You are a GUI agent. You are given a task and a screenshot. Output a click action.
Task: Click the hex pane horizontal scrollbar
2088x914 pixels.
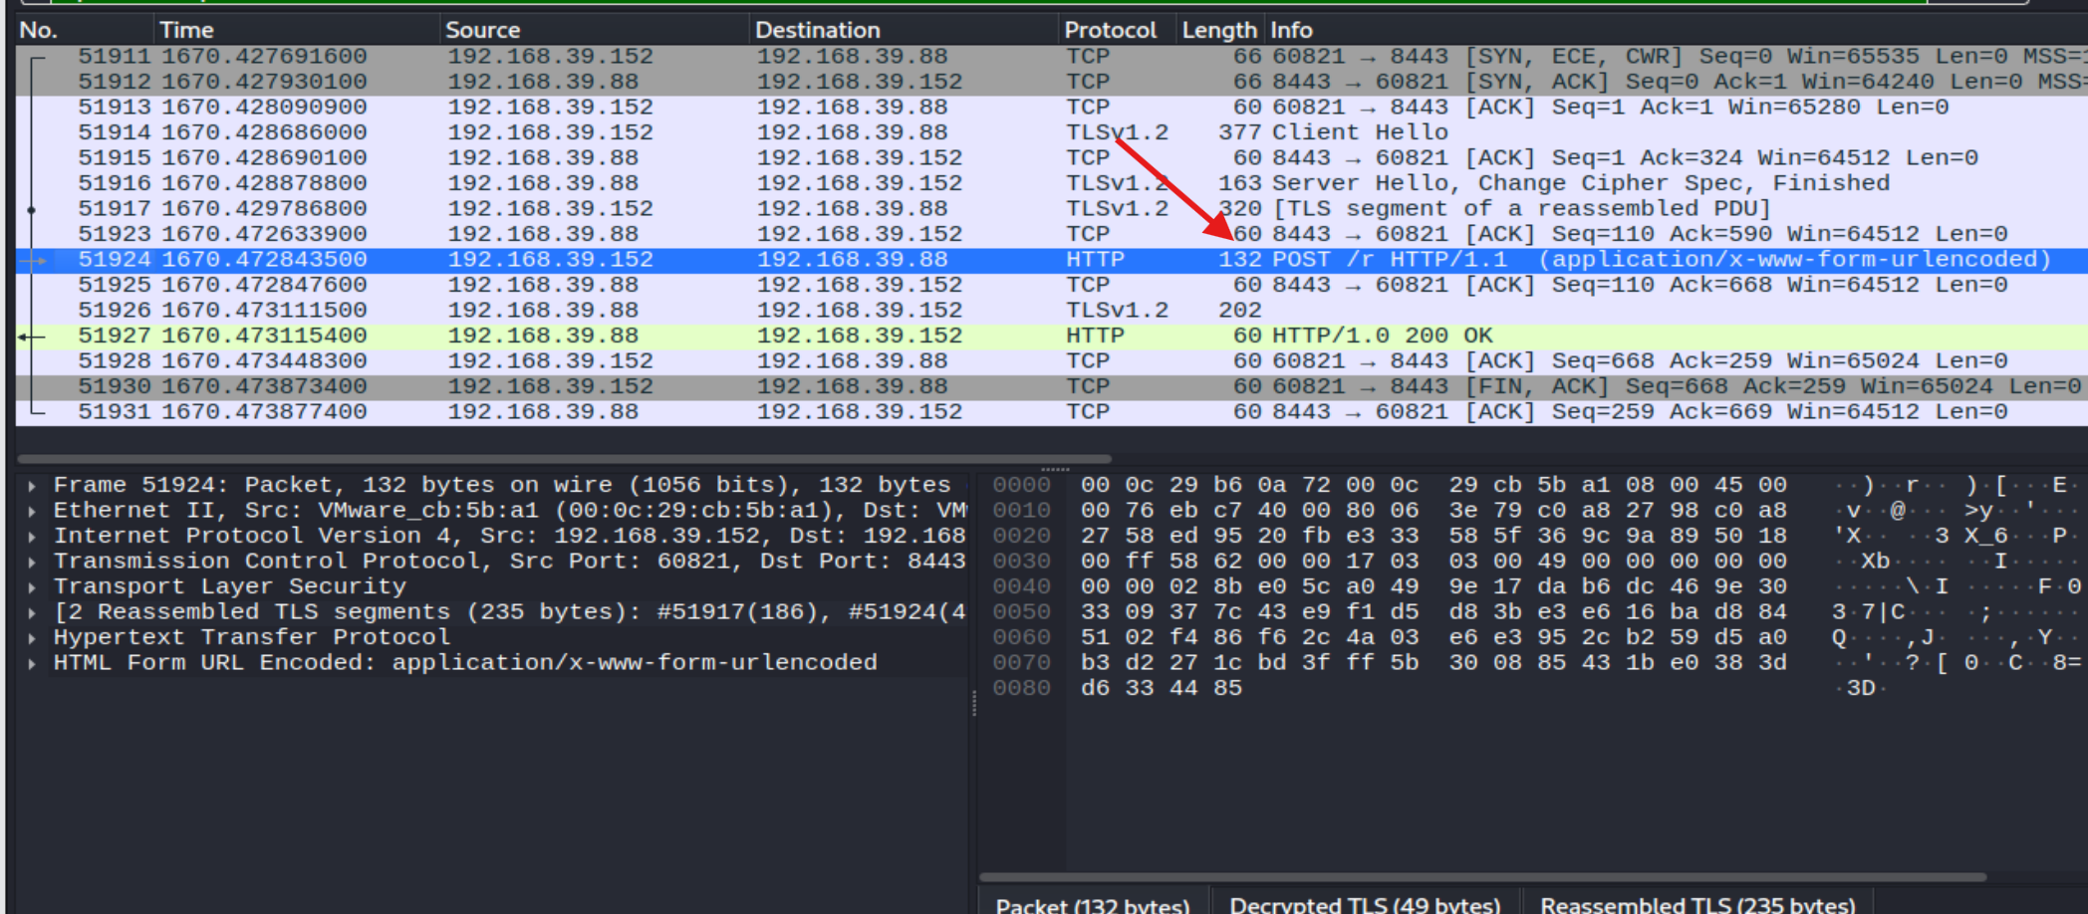coord(1482,877)
